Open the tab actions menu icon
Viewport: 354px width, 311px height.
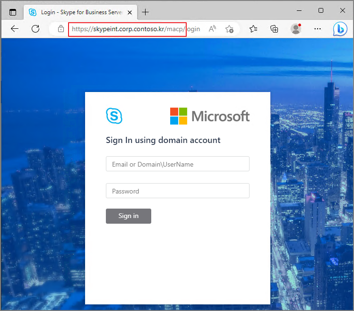[x=13, y=12]
